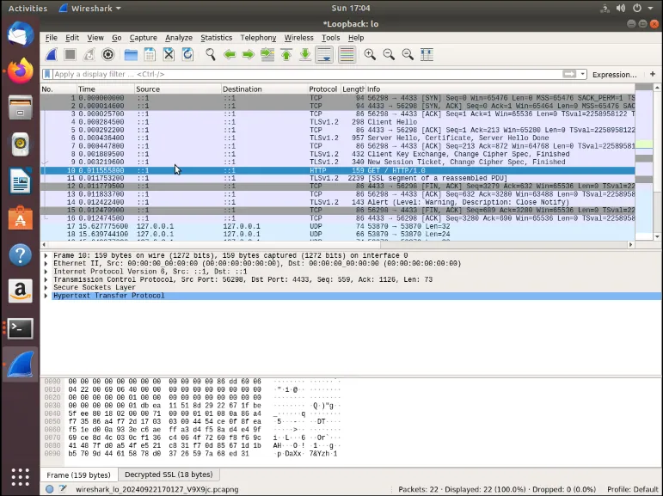
Task: Zoom out the packet list text
Action: (389, 54)
